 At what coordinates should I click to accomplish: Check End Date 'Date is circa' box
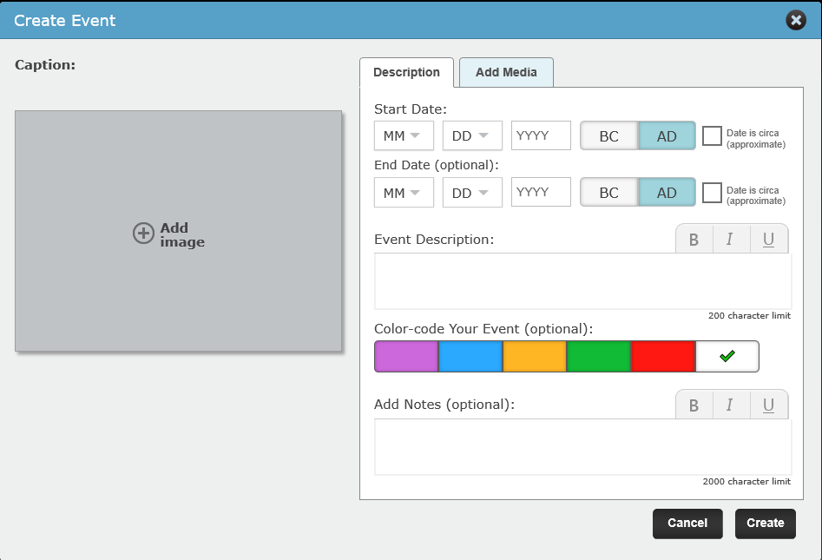tap(712, 192)
